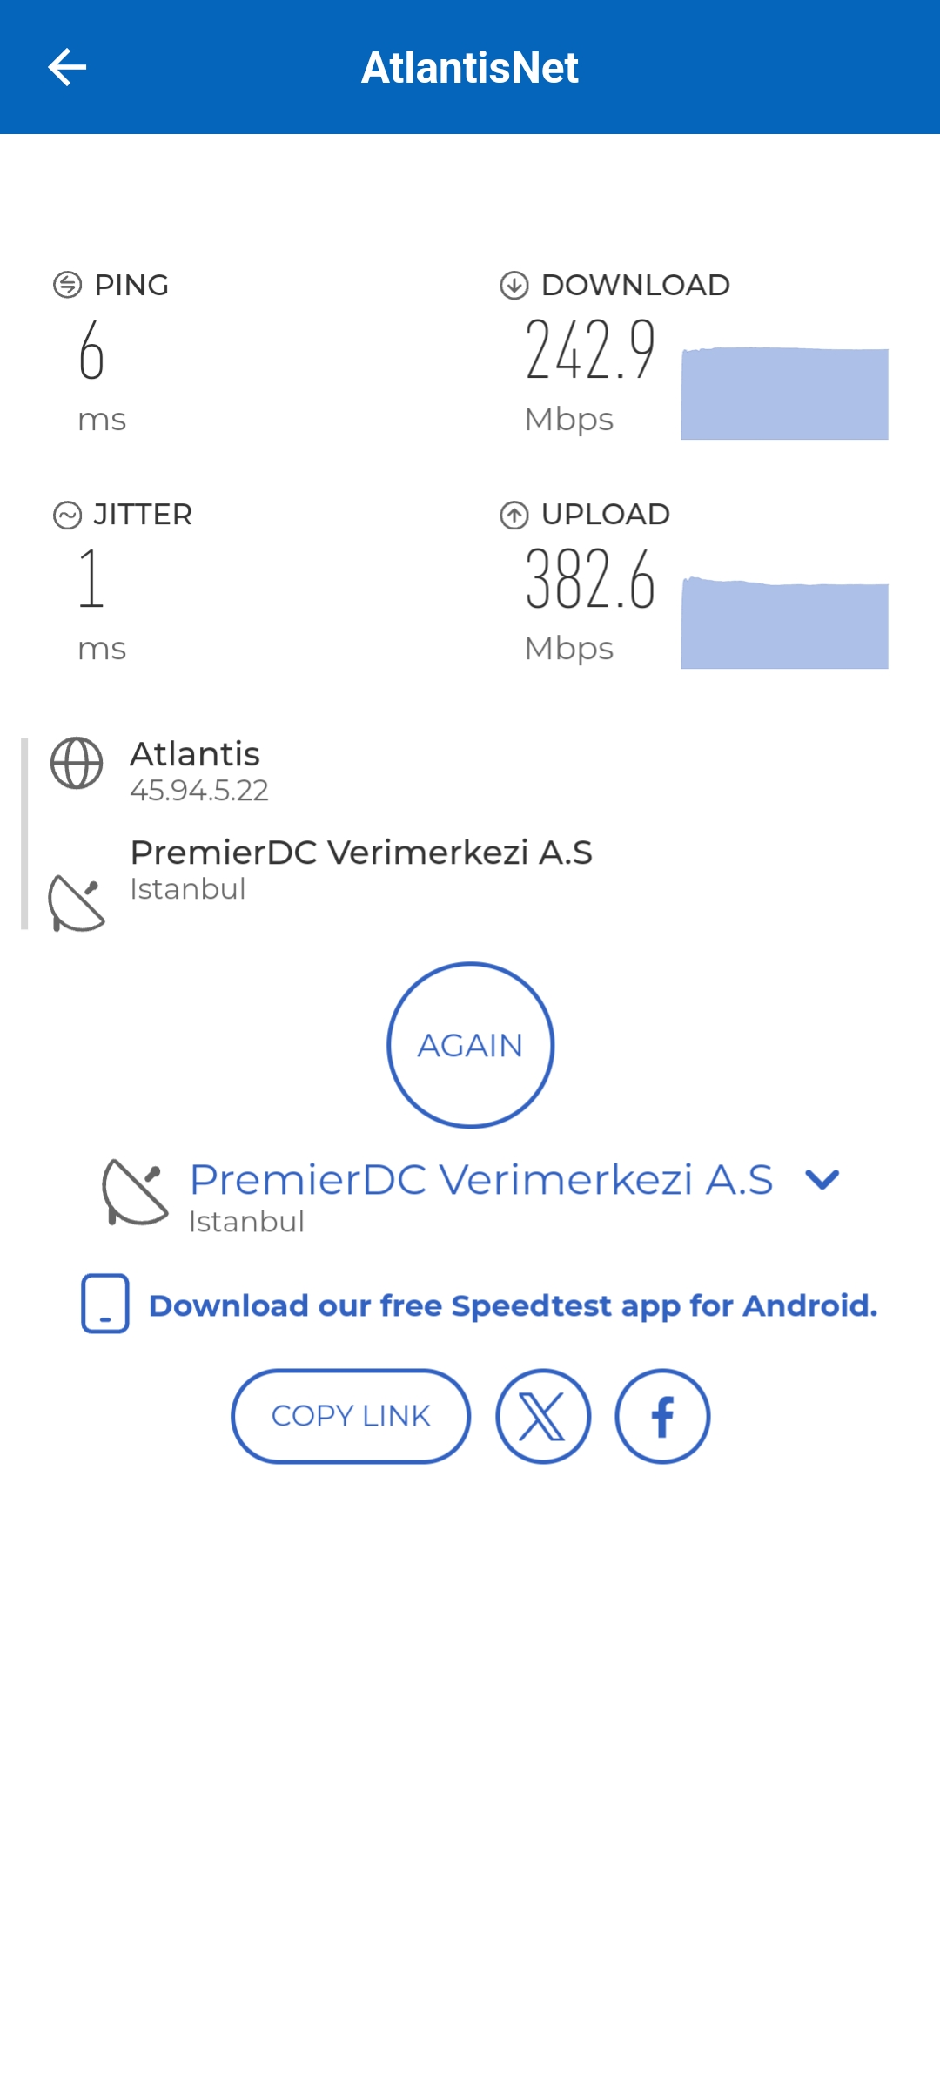Viewport: 940px width, 2090px height.
Task: Click satellite dish icon beside server selector
Action: click(135, 1192)
